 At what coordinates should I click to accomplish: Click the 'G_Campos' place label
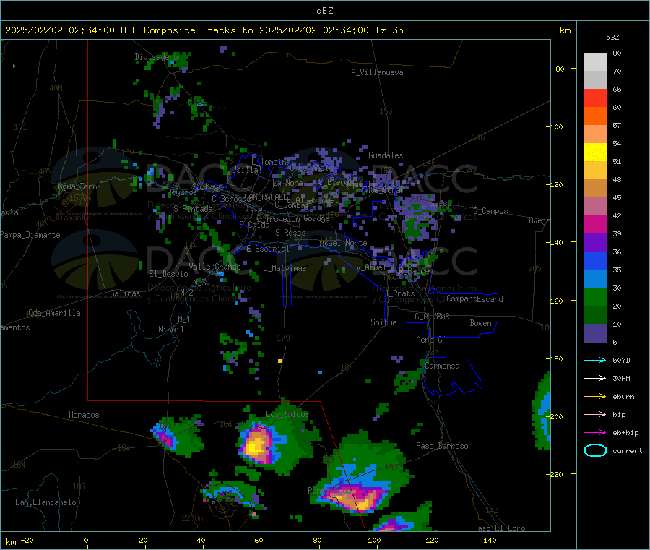click(491, 211)
